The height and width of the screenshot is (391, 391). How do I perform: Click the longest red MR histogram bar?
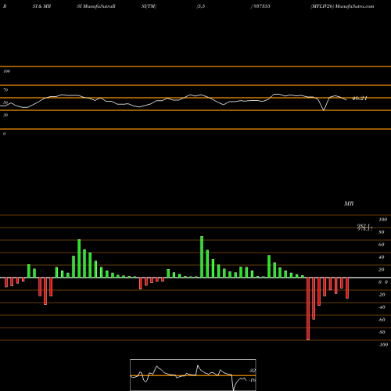click(308, 309)
